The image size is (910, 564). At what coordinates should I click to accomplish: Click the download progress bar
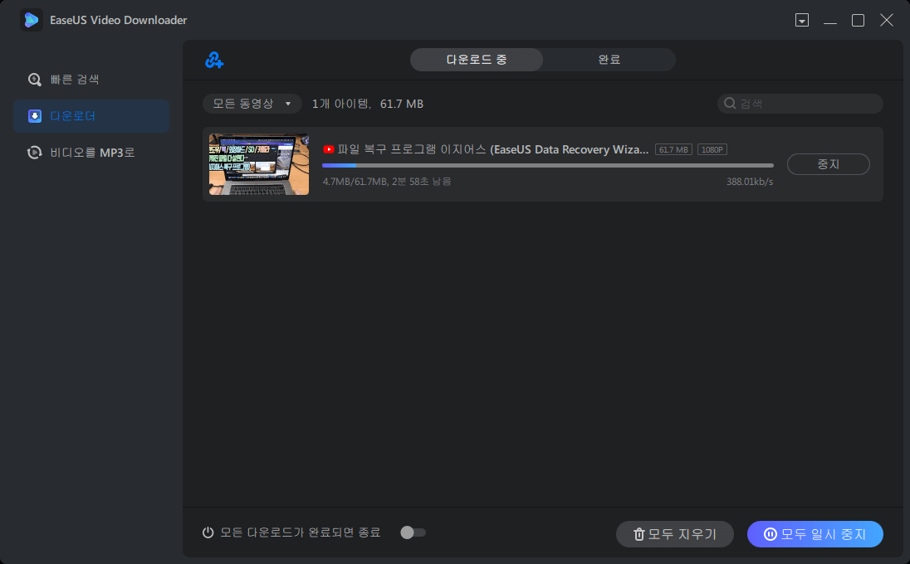pos(547,166)
